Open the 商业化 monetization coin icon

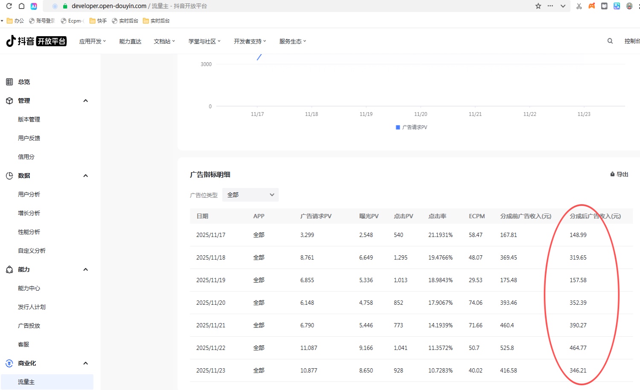point(9,363)
